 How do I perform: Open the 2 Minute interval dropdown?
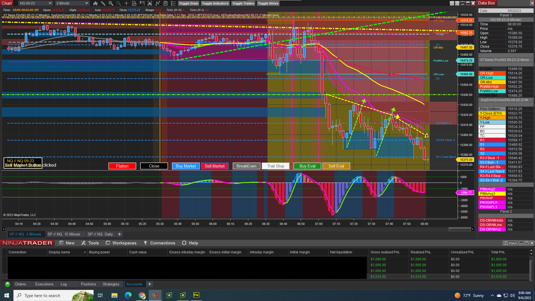(x=72, y=3)
